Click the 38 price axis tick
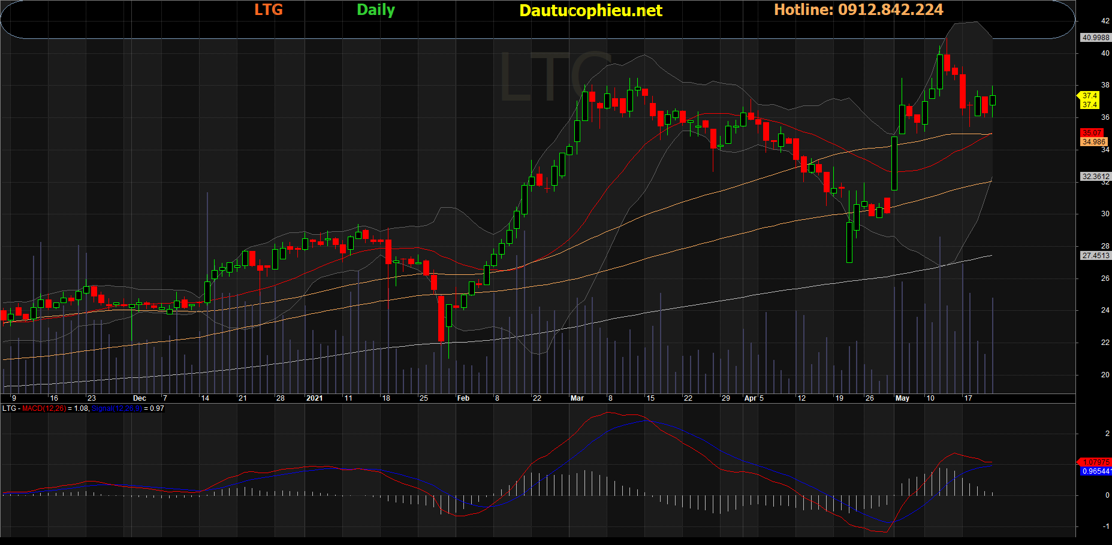The height and width of the screenshot is (545, 1112). pyautogui.click(x=1105, y=86)
